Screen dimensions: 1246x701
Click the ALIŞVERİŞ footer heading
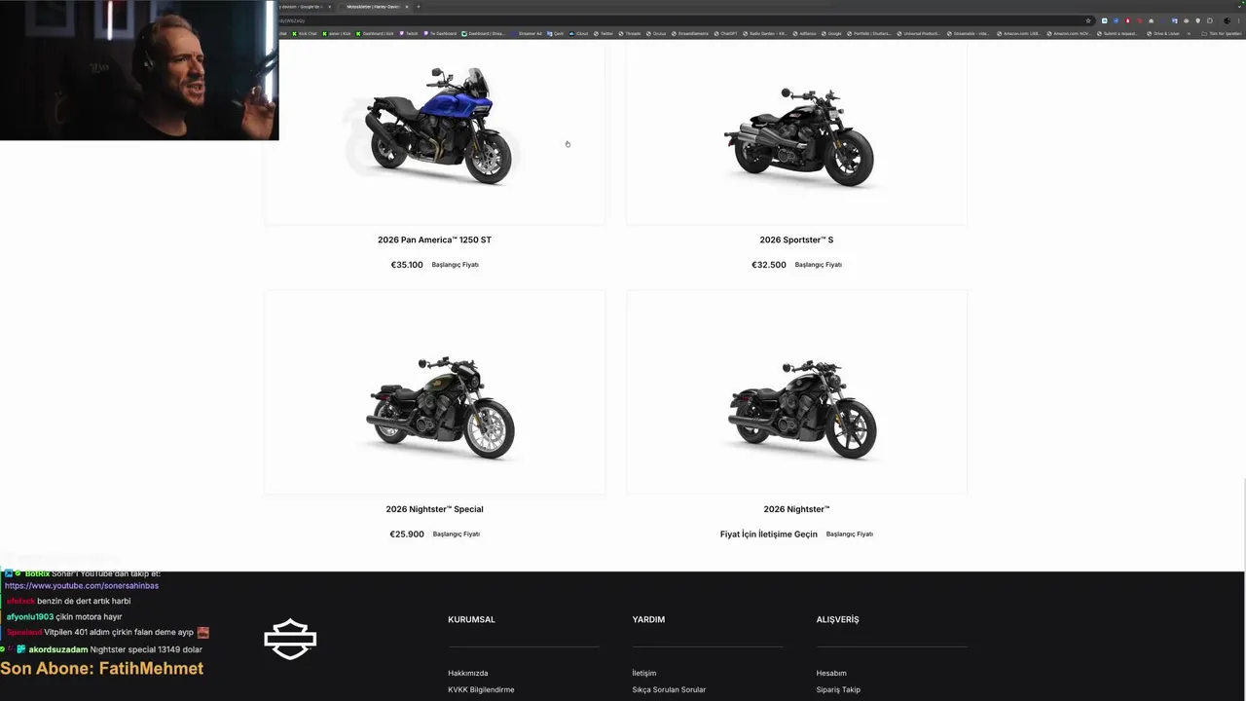(837, 619)
